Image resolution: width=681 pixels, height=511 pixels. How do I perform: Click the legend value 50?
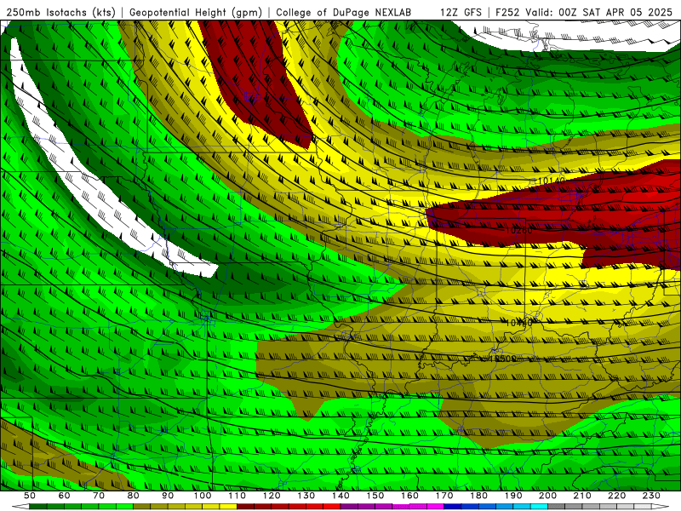(x=29, y=496)
